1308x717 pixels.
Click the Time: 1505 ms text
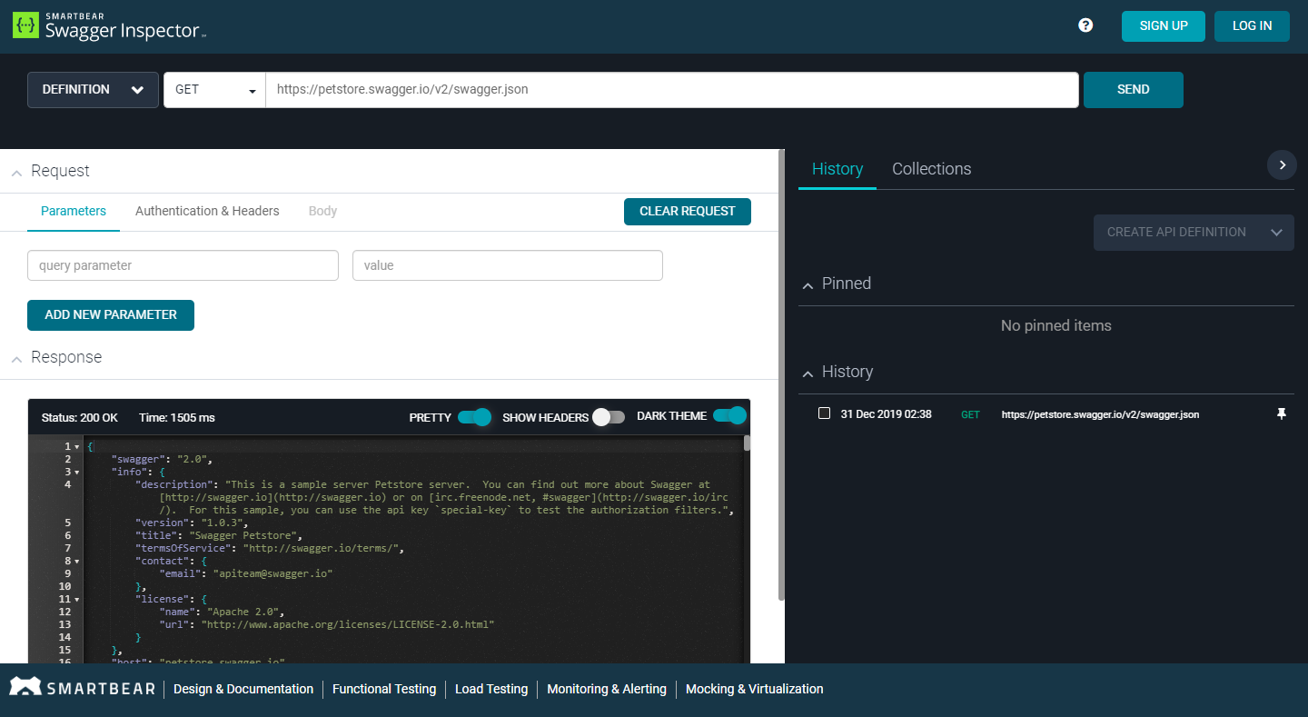[x=177, y=418]
